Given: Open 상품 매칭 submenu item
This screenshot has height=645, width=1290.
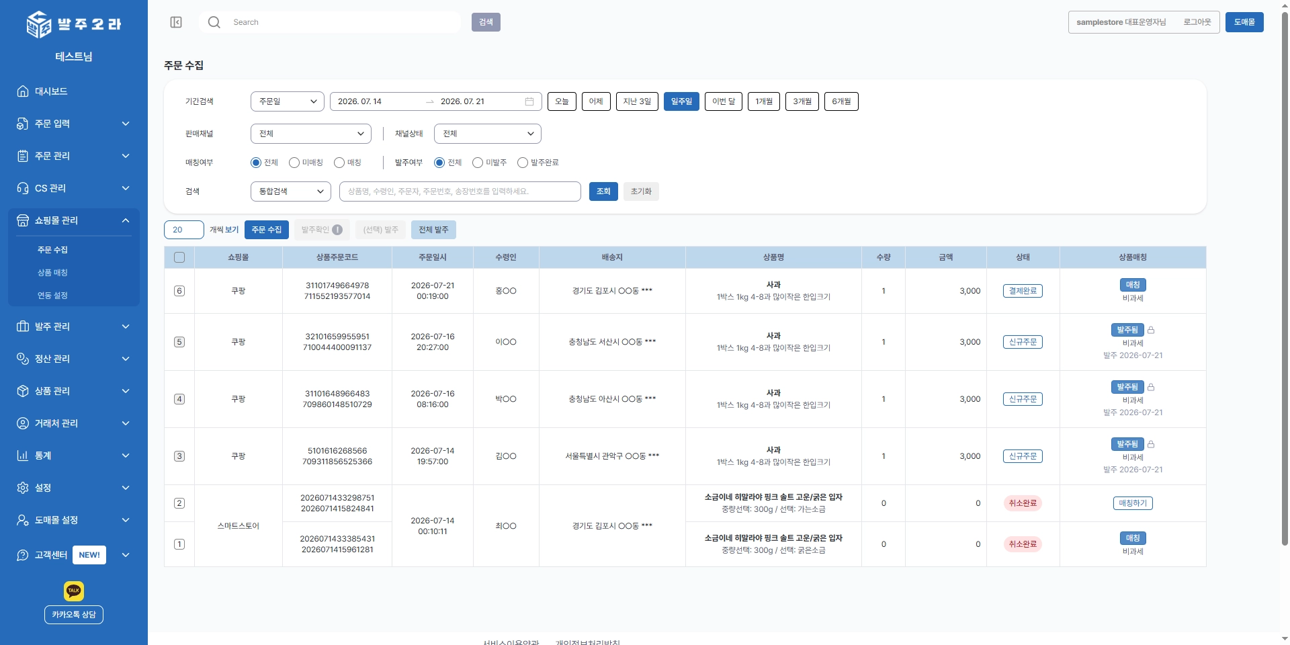Looking at the screenshot, I should [x=52, y=273].
